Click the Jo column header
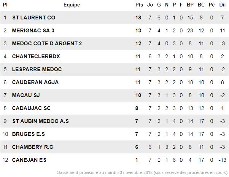Image resolution: width=229 pixels, height=177 pixels. pyautogui.click(x=150, y=5)
